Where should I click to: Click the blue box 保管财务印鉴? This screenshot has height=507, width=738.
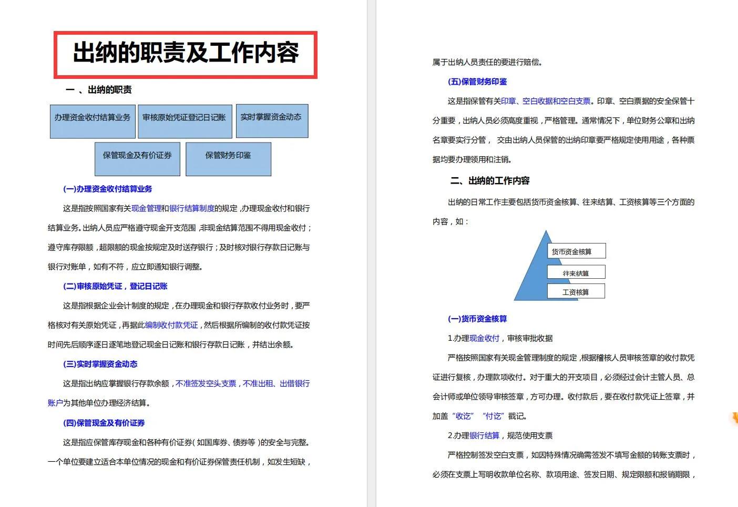(228, 159)
